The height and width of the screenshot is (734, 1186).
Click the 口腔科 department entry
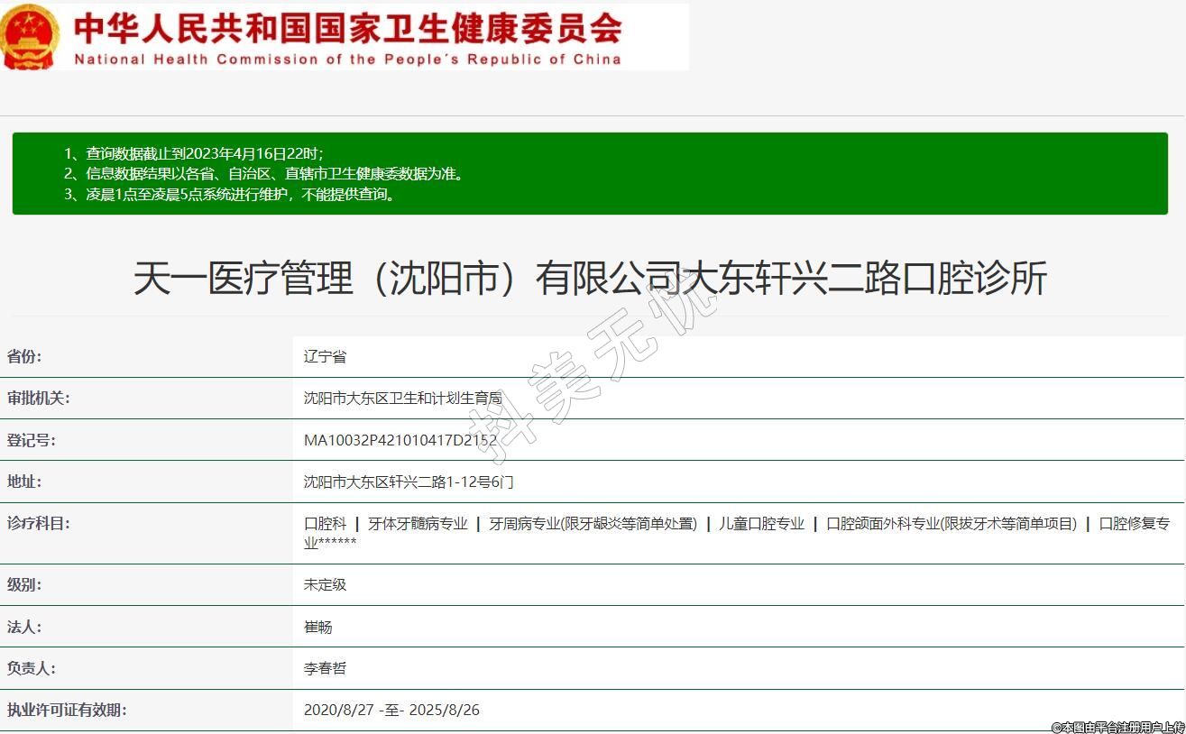(x=325, y=524)
